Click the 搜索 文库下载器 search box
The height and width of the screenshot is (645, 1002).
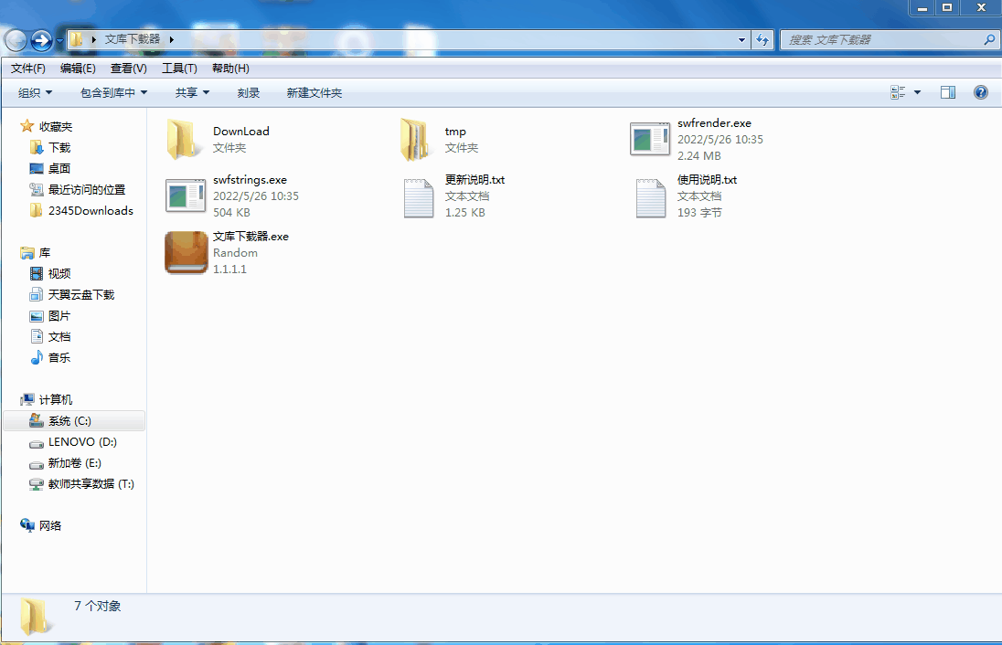pos(882,40)
